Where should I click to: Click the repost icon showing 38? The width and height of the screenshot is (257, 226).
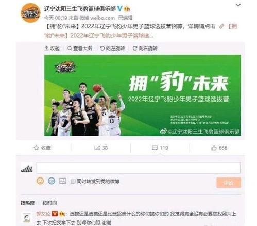97,148
